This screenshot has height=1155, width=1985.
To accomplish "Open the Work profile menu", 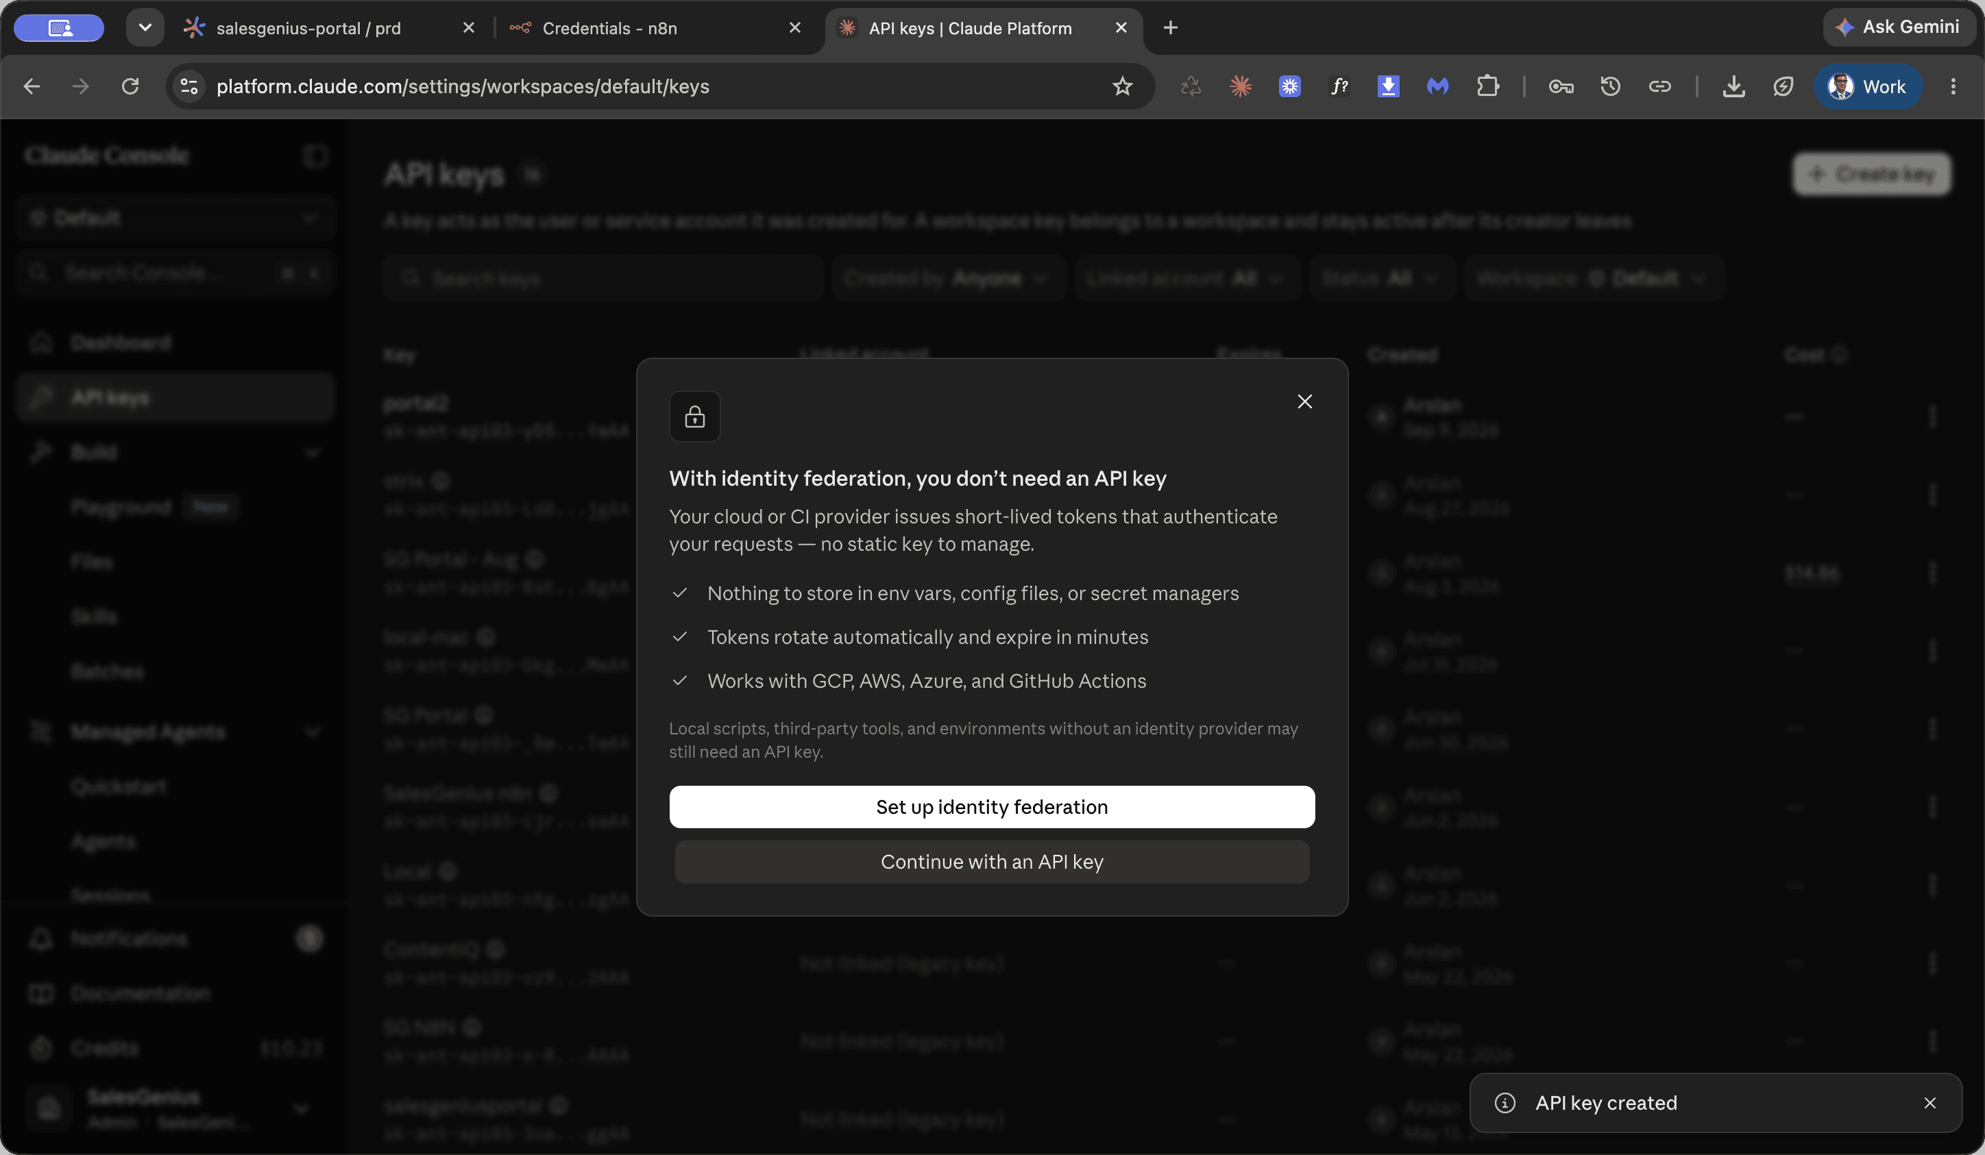I will click(x=1867, y=86).
